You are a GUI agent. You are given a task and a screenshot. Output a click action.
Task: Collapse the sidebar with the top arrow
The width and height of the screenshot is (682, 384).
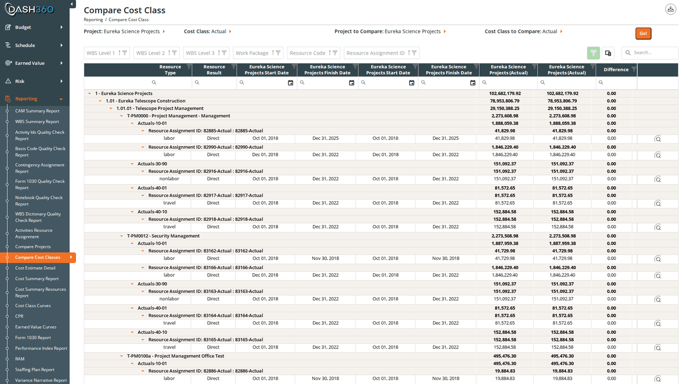(x=72, y=4)
